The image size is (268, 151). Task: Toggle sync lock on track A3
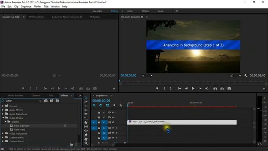pyautogui.click(x=109, y=138)
